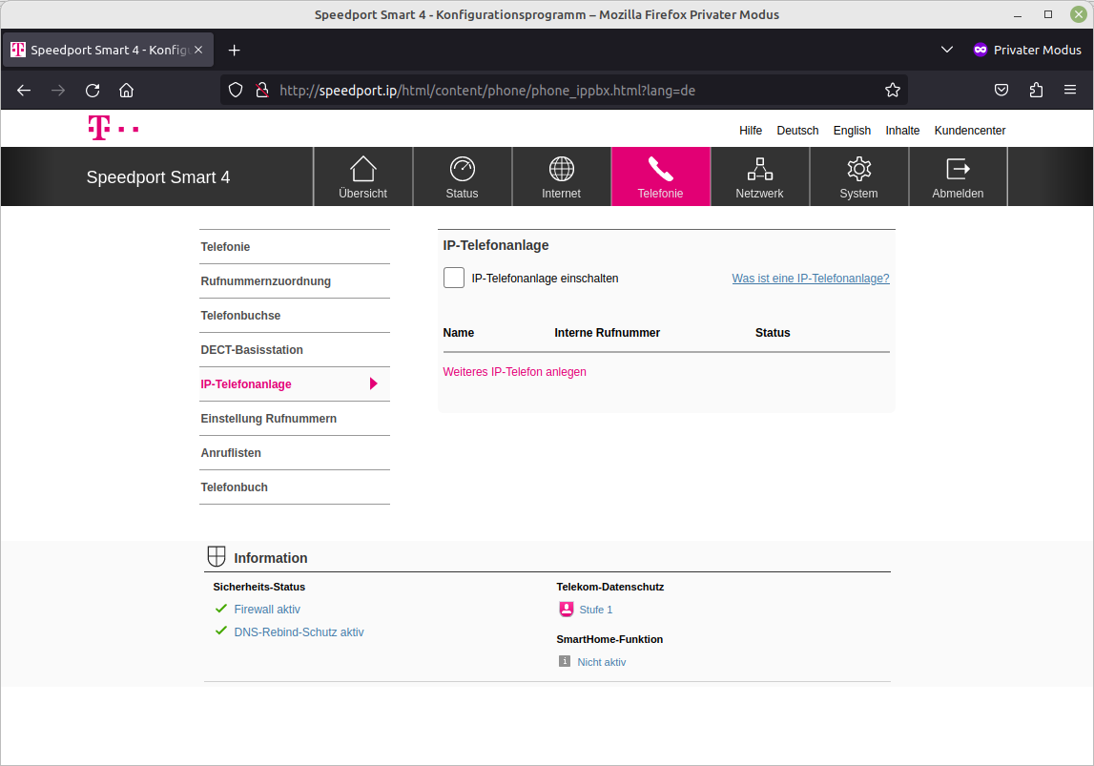The image size is (1094, 766).
Task: Click the Nicht aktiv SmartHome link
Action: (602, 662)
